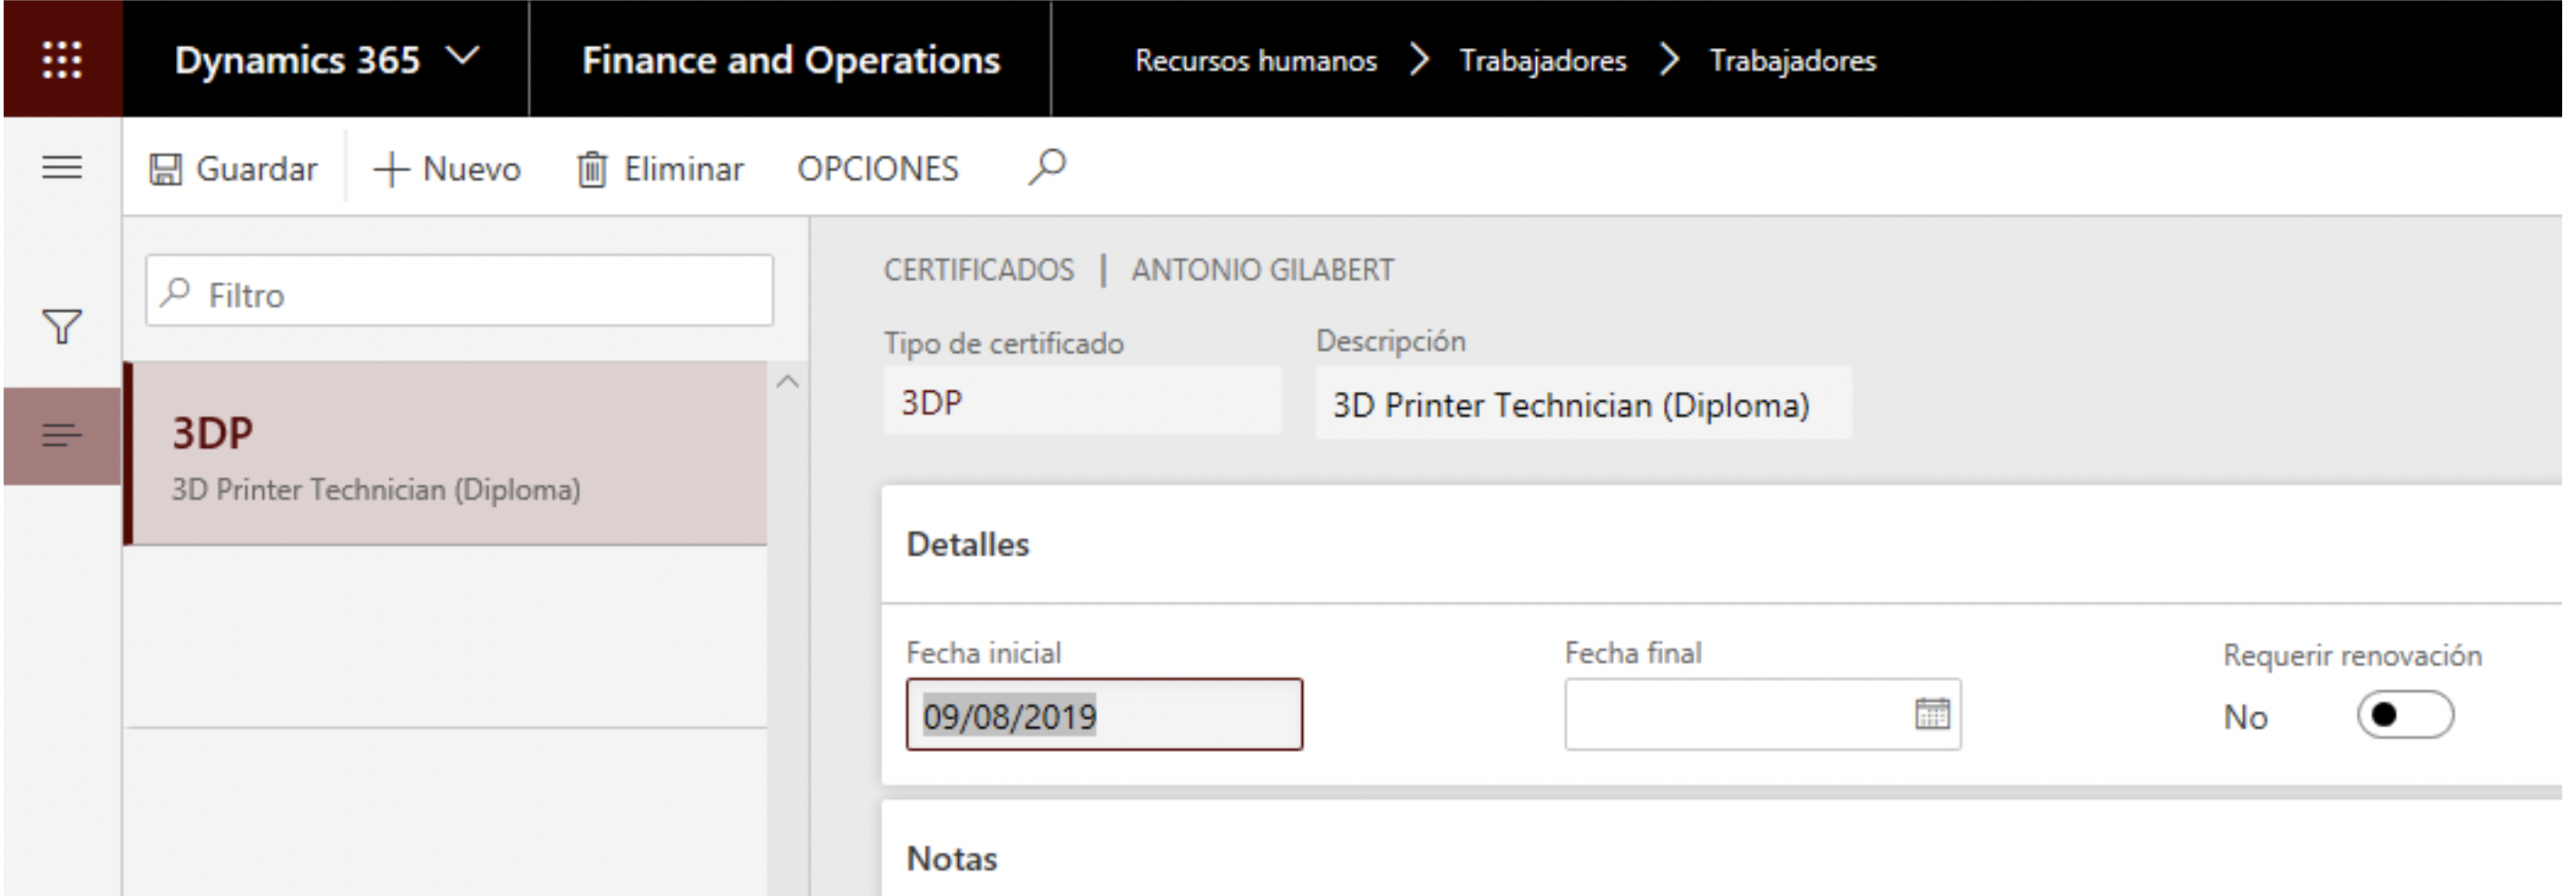Click the list scroll-up arrow

788,381
